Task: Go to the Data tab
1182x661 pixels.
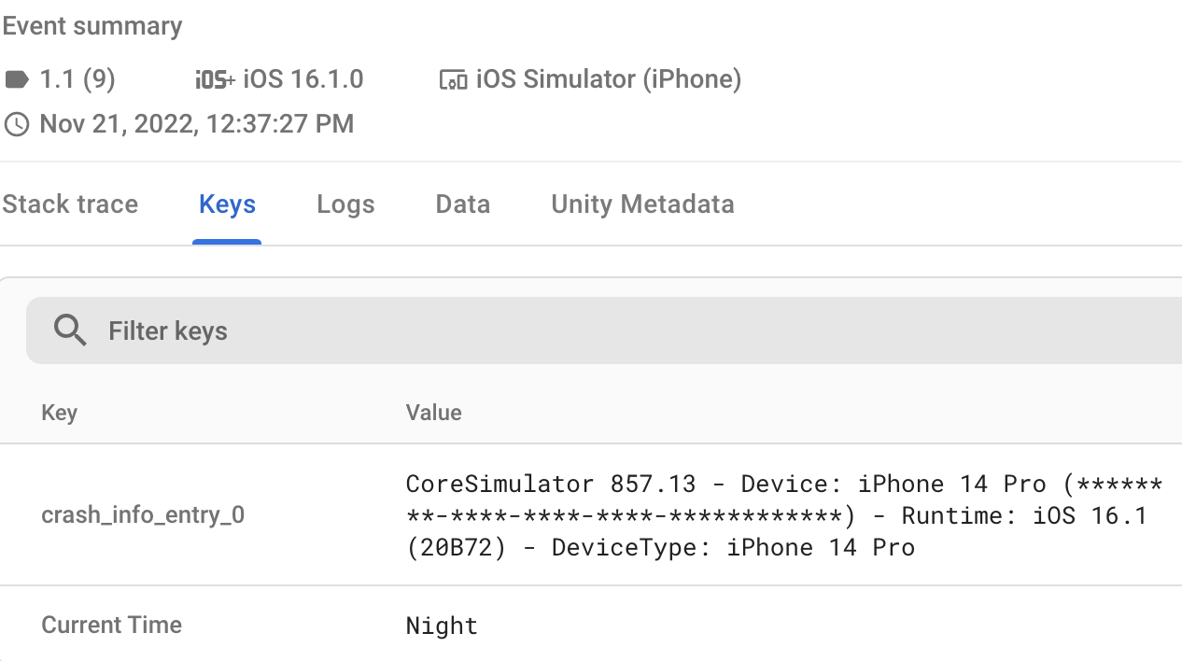Action: pyautogui.click(x=462, y=204)
